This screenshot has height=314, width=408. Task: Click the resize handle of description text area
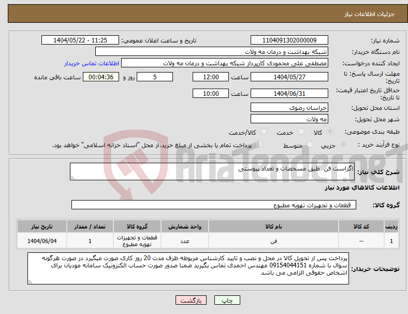72,178
